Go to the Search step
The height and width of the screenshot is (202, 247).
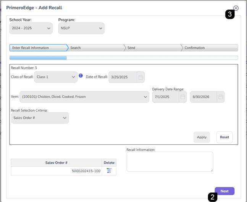pos(96,48)
